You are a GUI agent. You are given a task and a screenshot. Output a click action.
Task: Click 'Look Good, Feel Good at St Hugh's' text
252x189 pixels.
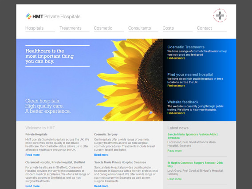(x=195, y=172)
